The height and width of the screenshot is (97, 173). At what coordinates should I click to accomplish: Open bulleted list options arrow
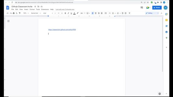115,13
